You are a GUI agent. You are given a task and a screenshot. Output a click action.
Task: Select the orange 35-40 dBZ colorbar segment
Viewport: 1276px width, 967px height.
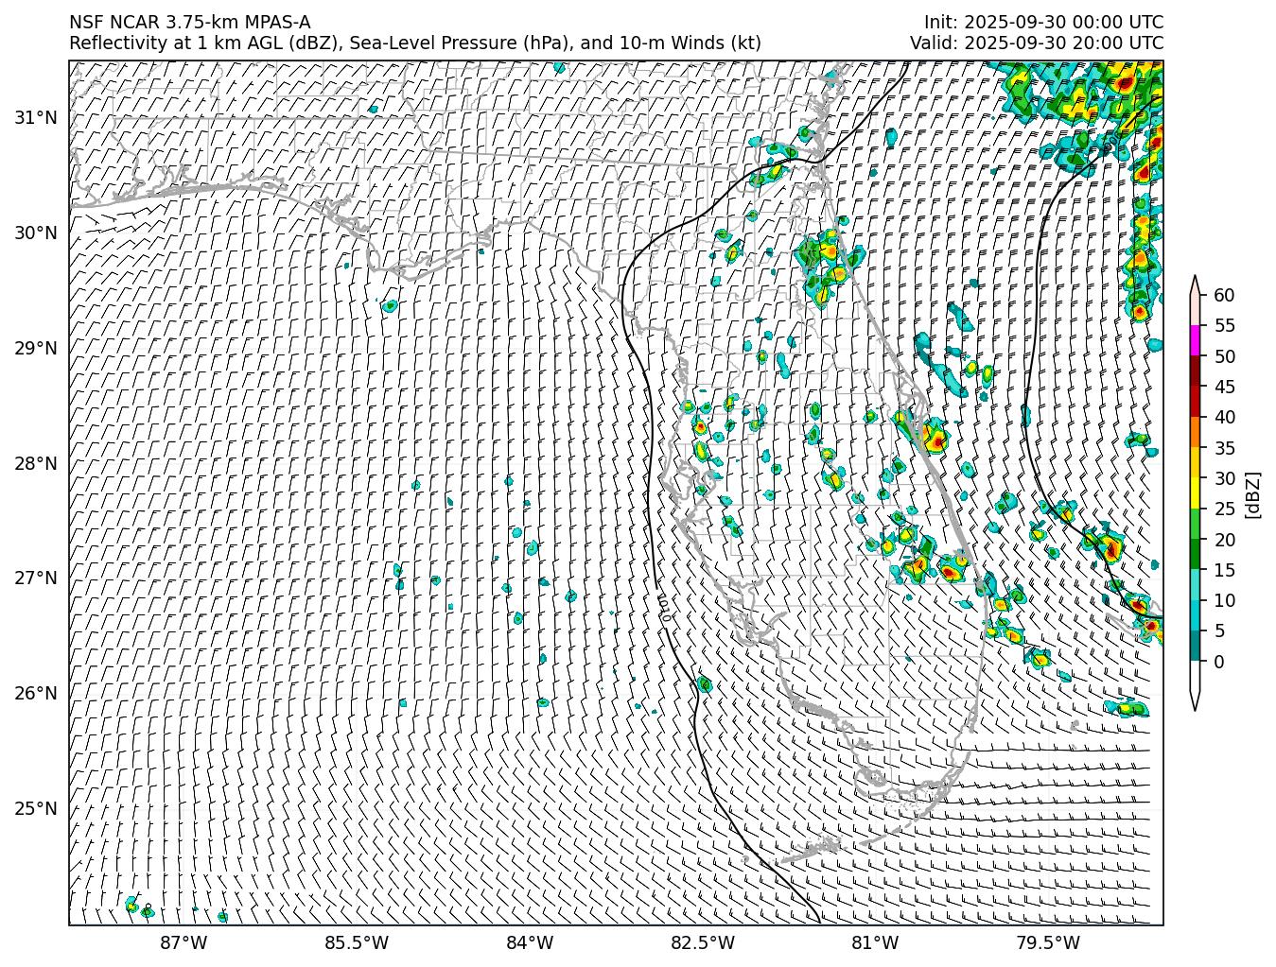[x=1195, y=432]
